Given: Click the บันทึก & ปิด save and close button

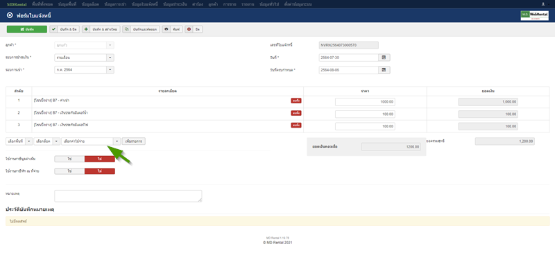Looking at the screenshot, I should point(65,29).
